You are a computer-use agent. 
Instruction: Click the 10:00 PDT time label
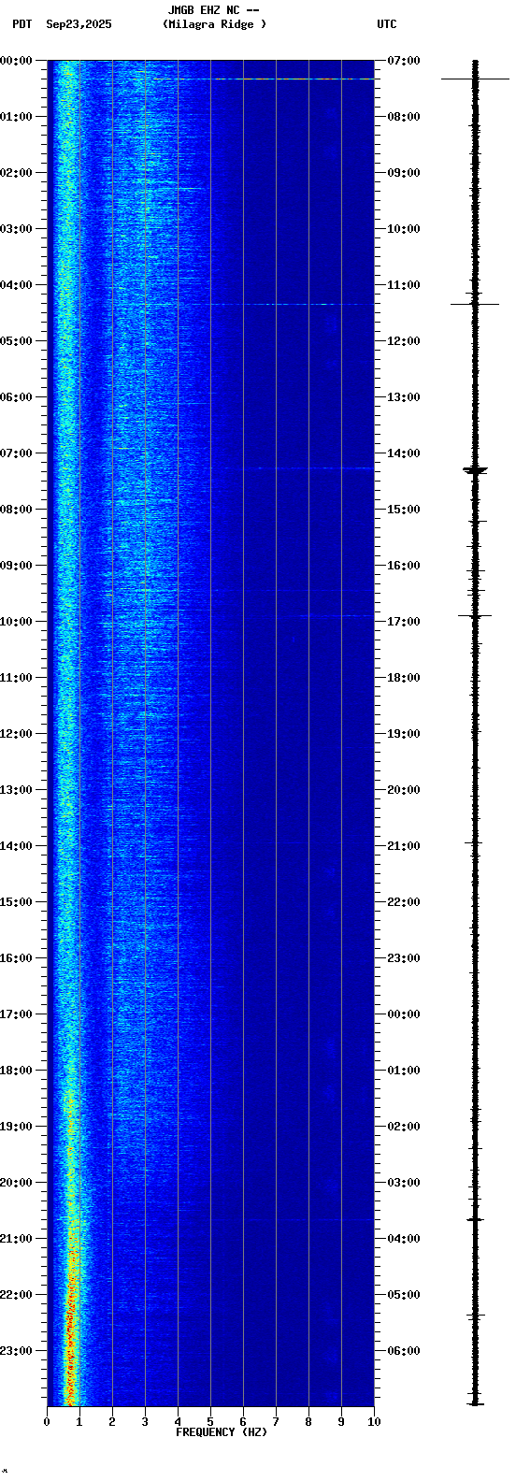16,622
